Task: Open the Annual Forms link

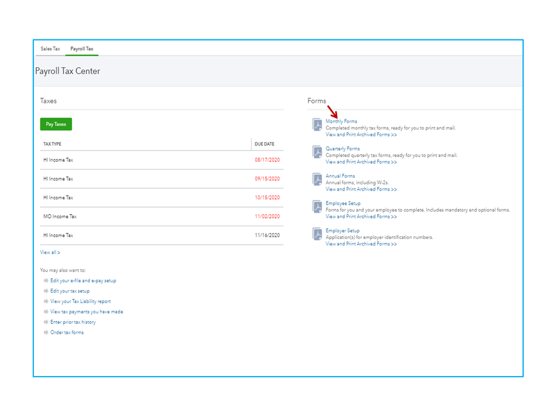Action: pos(340,176)
